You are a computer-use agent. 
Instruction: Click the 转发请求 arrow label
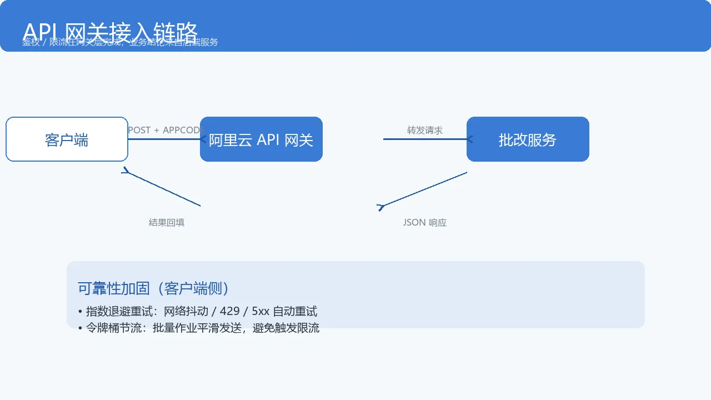point(425,130)
